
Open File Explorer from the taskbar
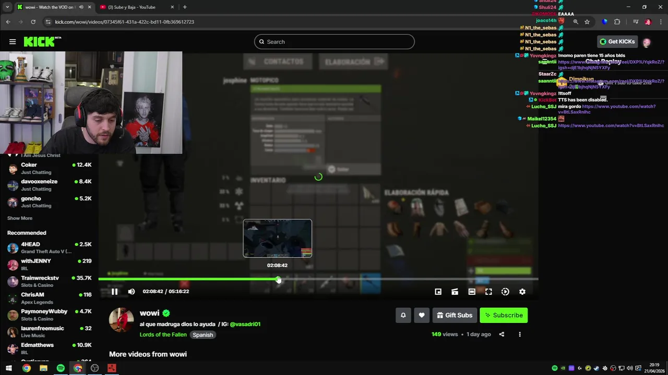(x=43, y=368)
